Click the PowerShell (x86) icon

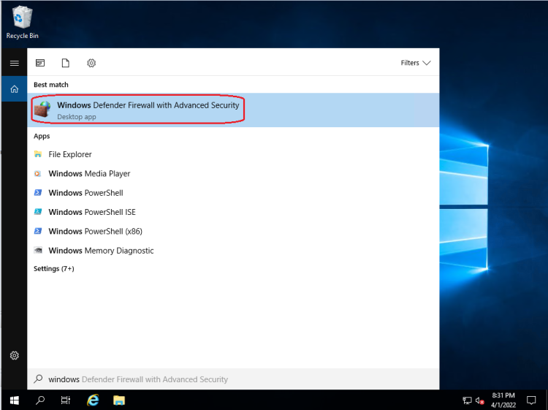(x=38, y=231)
